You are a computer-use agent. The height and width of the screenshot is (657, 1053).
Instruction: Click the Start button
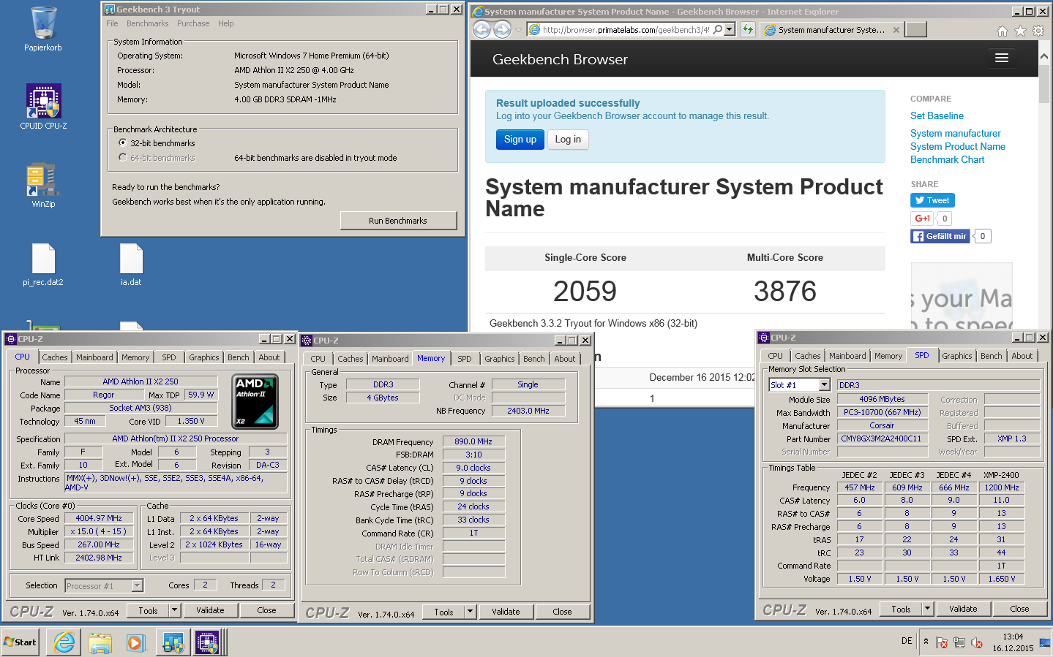(20, 642)
